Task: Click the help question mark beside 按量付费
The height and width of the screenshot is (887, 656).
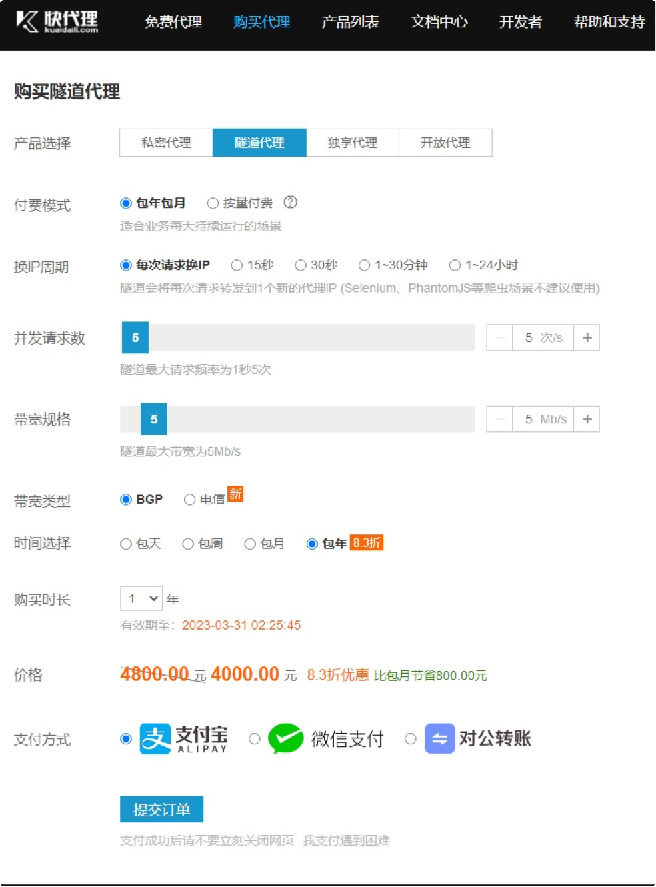Action: pos(291,202)
